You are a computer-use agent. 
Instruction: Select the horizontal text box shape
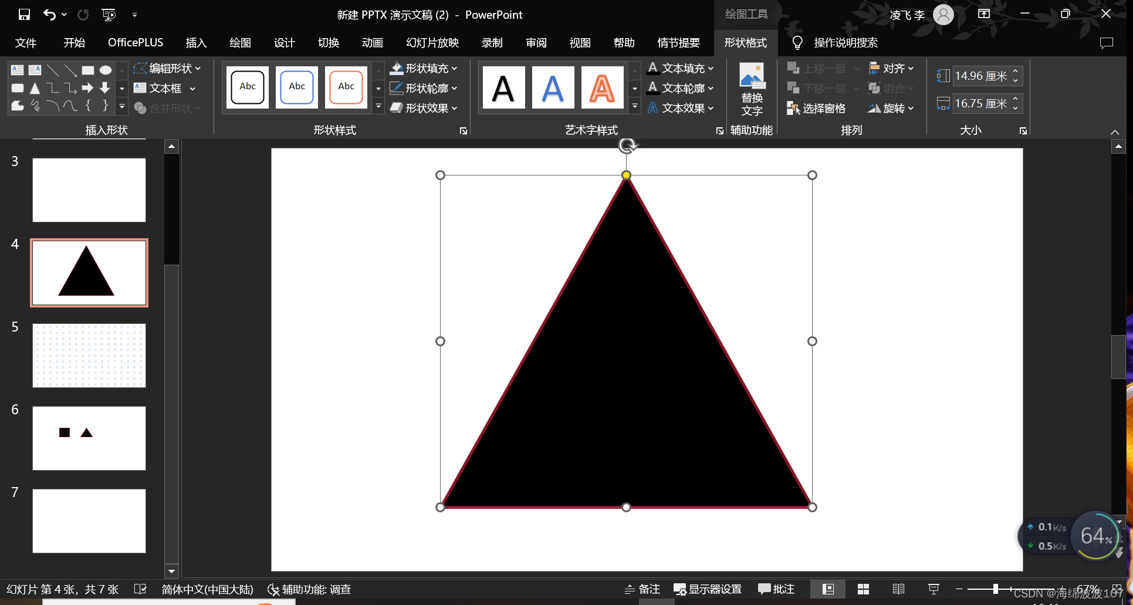click(x=18, y=70)
